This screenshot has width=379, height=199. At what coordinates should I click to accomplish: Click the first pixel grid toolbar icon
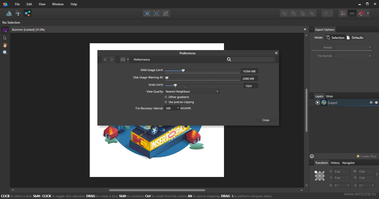[147, 13]
